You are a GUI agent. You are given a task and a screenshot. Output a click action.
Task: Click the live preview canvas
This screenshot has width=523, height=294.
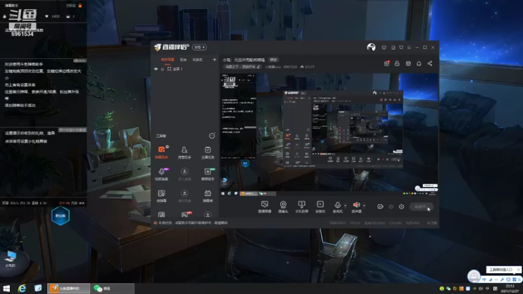329,135
